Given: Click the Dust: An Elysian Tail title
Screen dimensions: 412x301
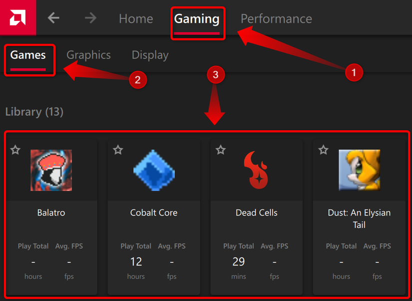Looking at the screenshot, I should pyautogui.click(x=359, y=219).
